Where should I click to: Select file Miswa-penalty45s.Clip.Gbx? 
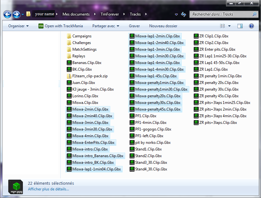pos(155,109)
